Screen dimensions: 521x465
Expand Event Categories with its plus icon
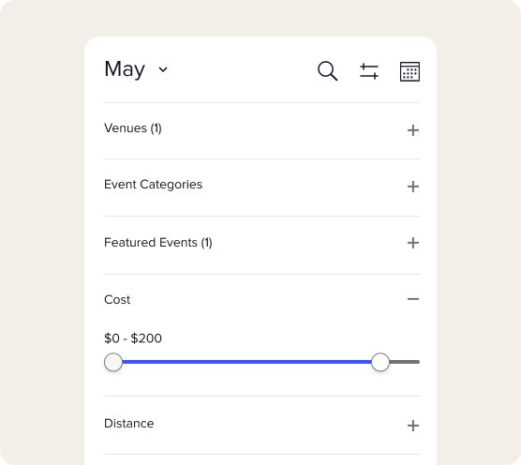(x=413, y=187)
